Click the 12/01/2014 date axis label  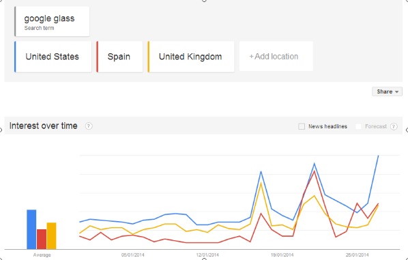point(207,255)
